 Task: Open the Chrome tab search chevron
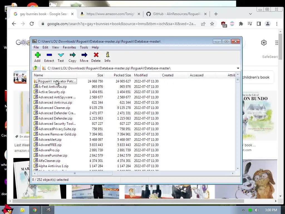tap(250, 14)
